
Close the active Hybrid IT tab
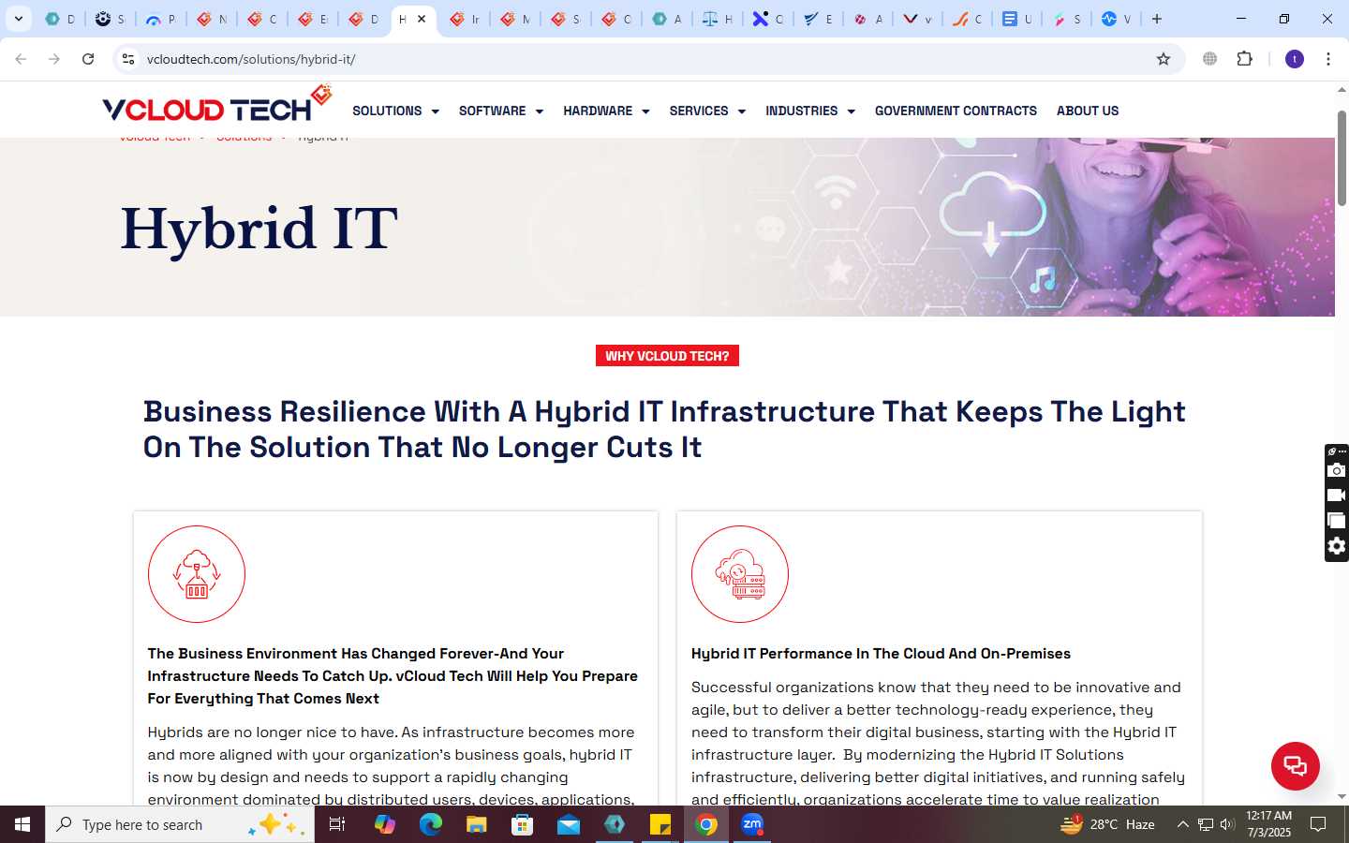tap(422, 19)
